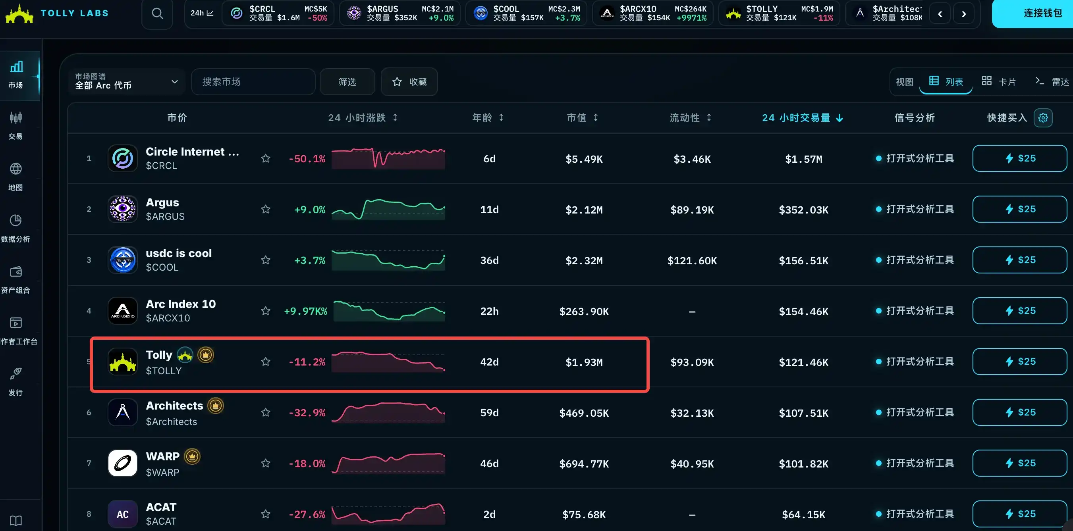The height and width of the screenshot is (531, 1073).
Task: Open the 筛选 filter options
Action: click(347, 82)
